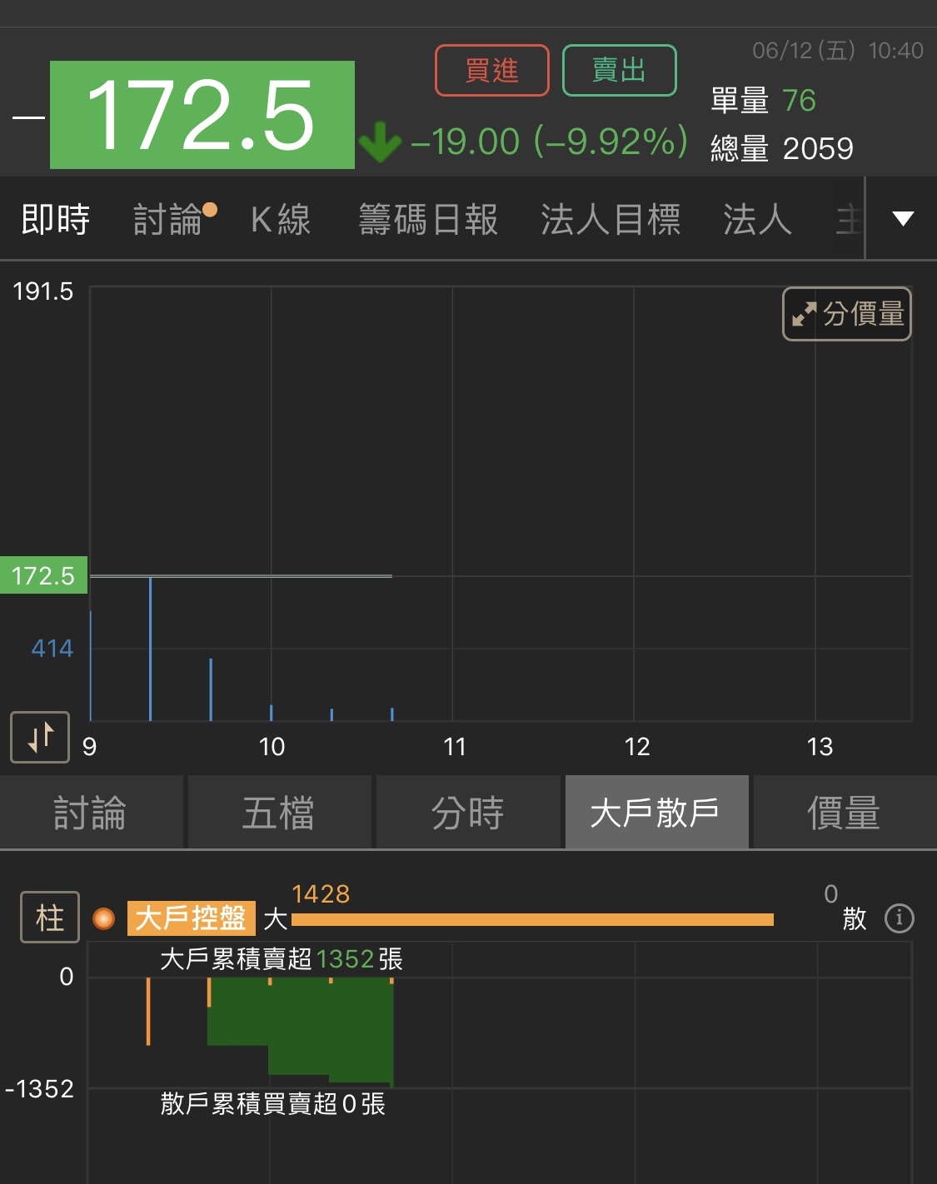
Task: Select the 大戶散戶 sub-tab
Action: (x=655, y=813)
